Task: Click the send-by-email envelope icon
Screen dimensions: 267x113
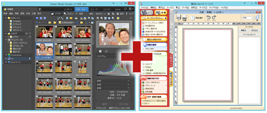Action: pos(71,18)
